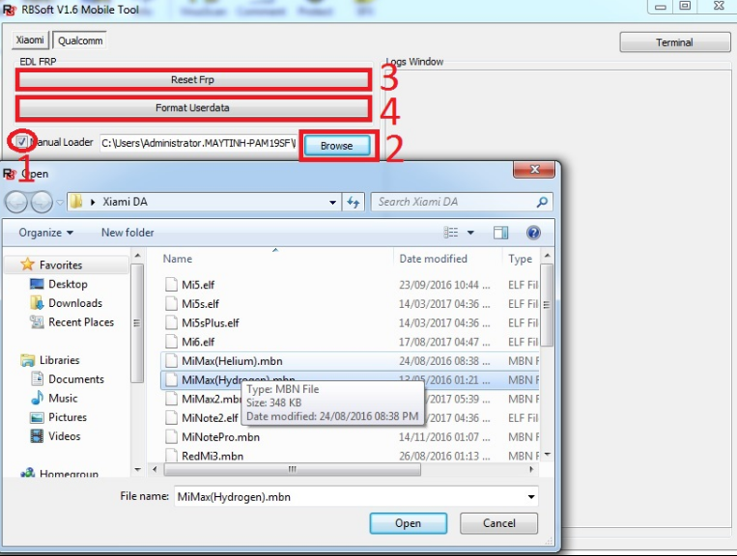Open the recent locations dropdown arrow
The width and height of the screenshot is (737, 556).
[60, 203]
